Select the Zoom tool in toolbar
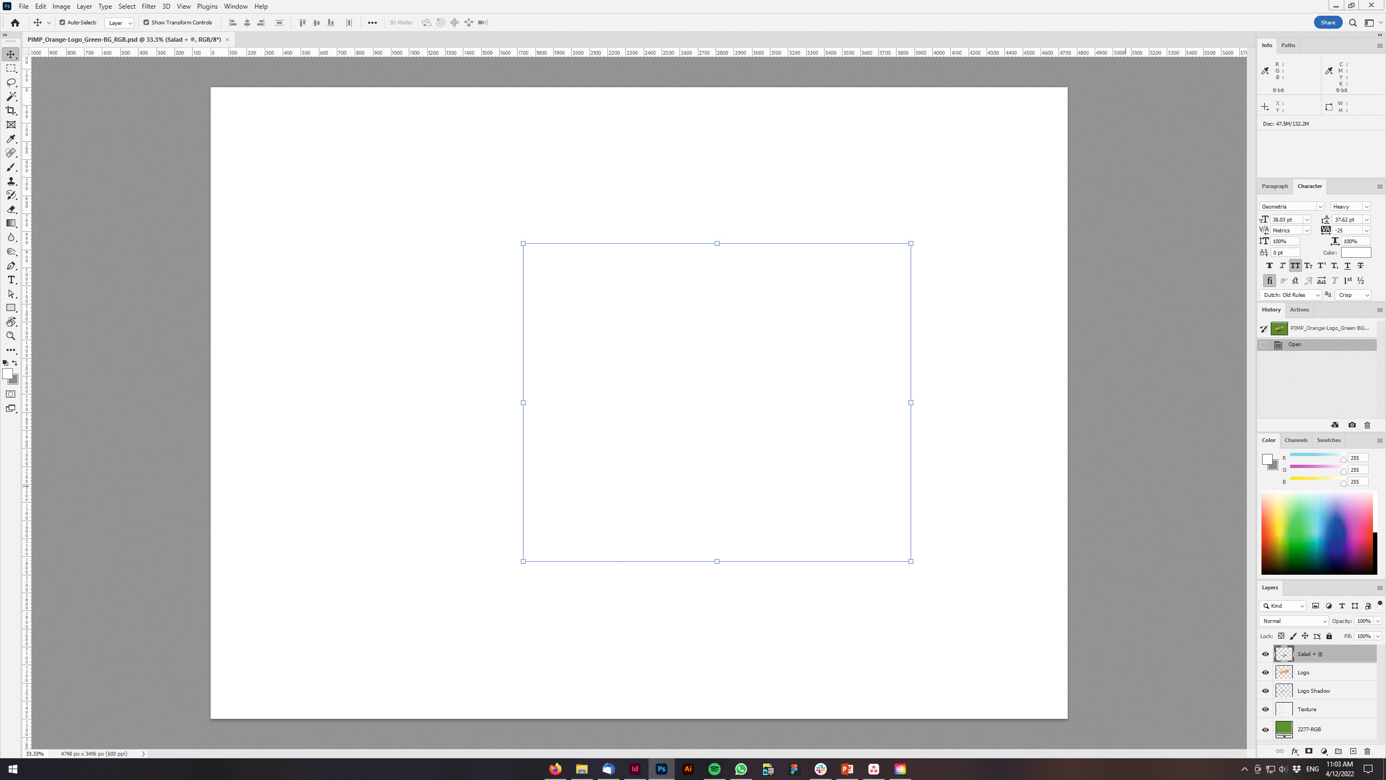Viewport: 1386px width, 780px height. (x=11, y=336)
